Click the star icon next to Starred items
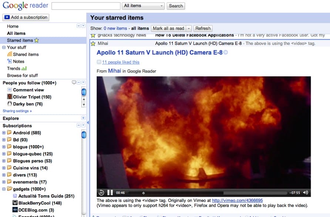 (x=36, y=40)
